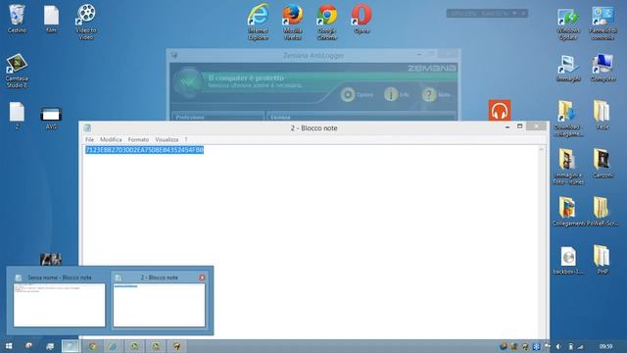This screenshot has width=627, height=353.
Task: Click the Opzioni button in Zemana AntiLogger
Action: (357, 95)
